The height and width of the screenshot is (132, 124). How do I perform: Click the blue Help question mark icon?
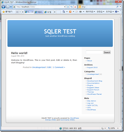(116, 12)
